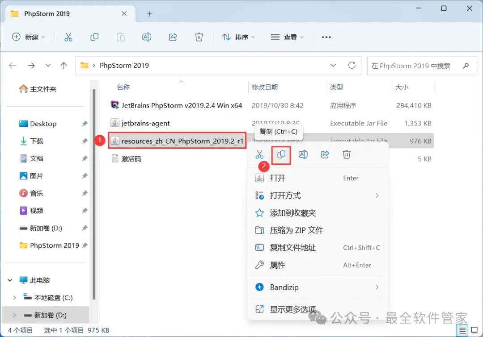
Task: Expand 新加卷 (D:) under 此电脑
Action: pos(14,315)
